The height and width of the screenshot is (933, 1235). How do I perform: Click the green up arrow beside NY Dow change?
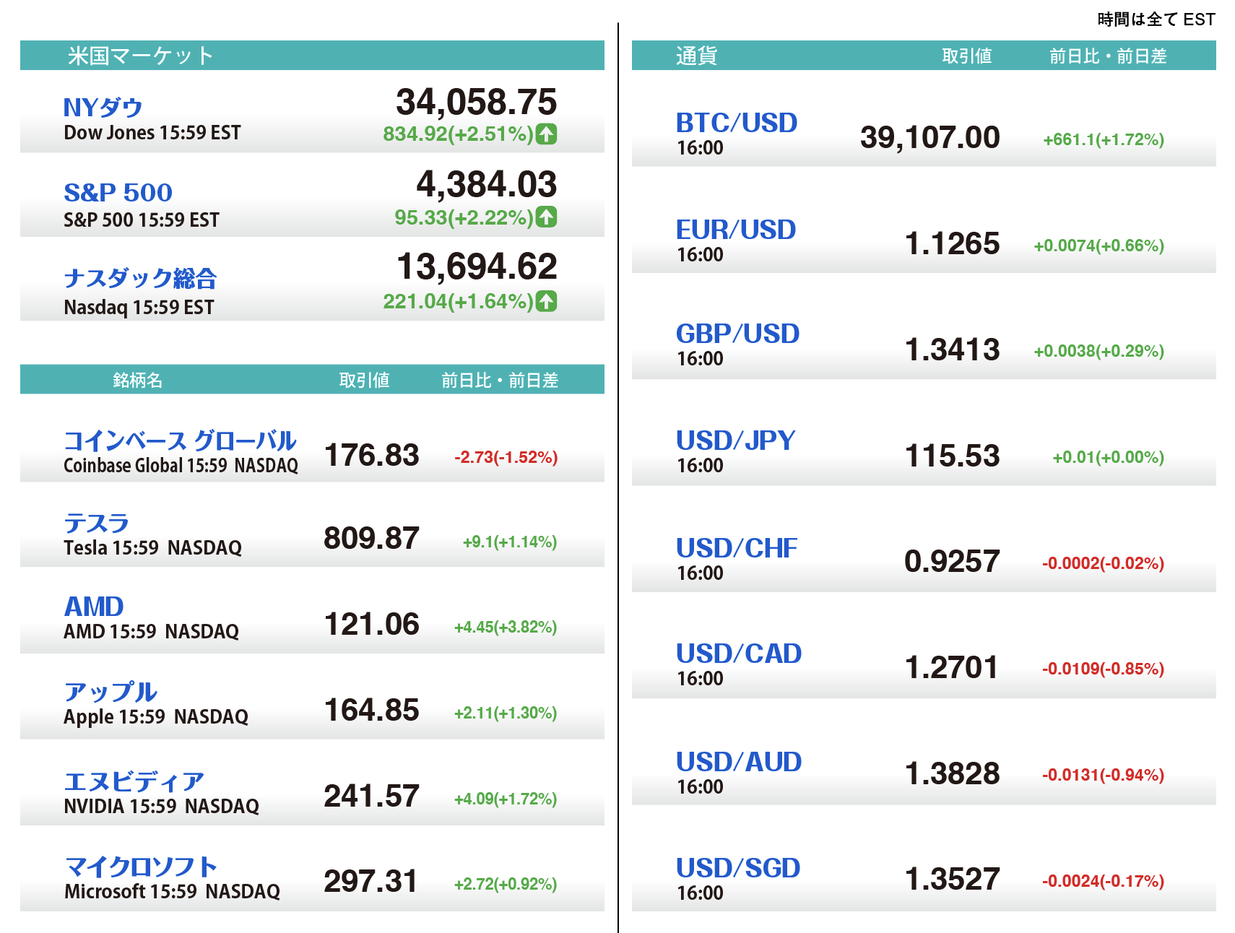[x=546, y=134]
